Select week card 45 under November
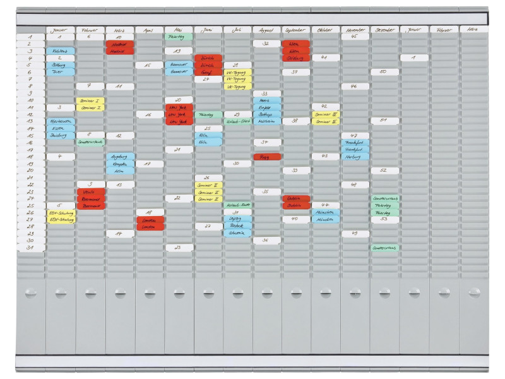 pos(355,37)
